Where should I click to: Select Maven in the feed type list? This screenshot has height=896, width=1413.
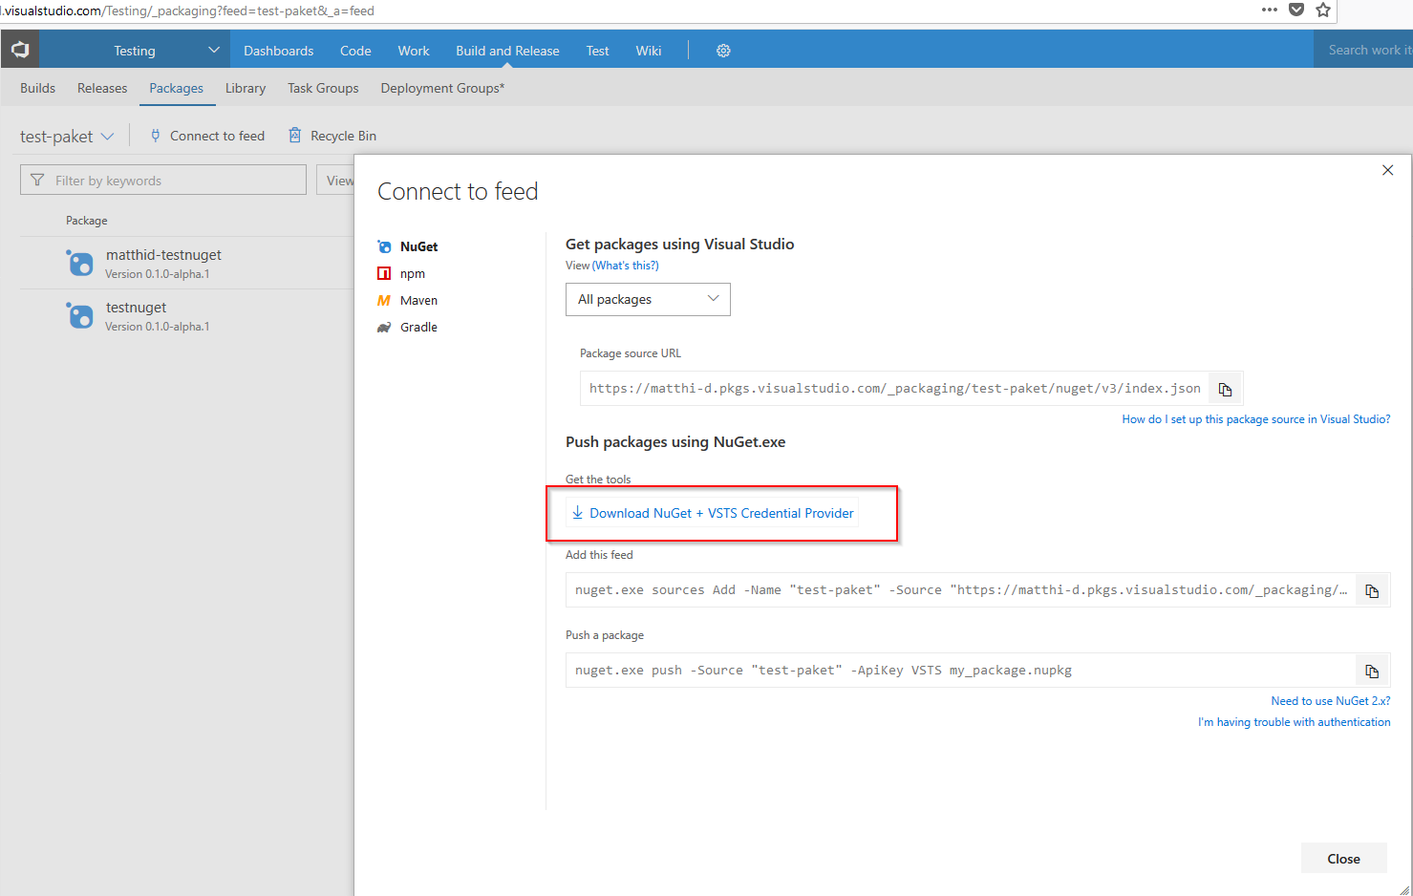(418, 300)
